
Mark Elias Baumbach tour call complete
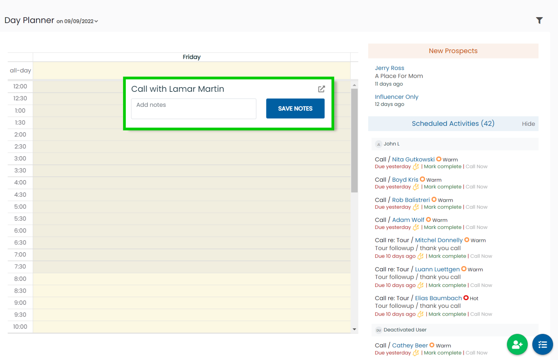(x=447, y=314)
